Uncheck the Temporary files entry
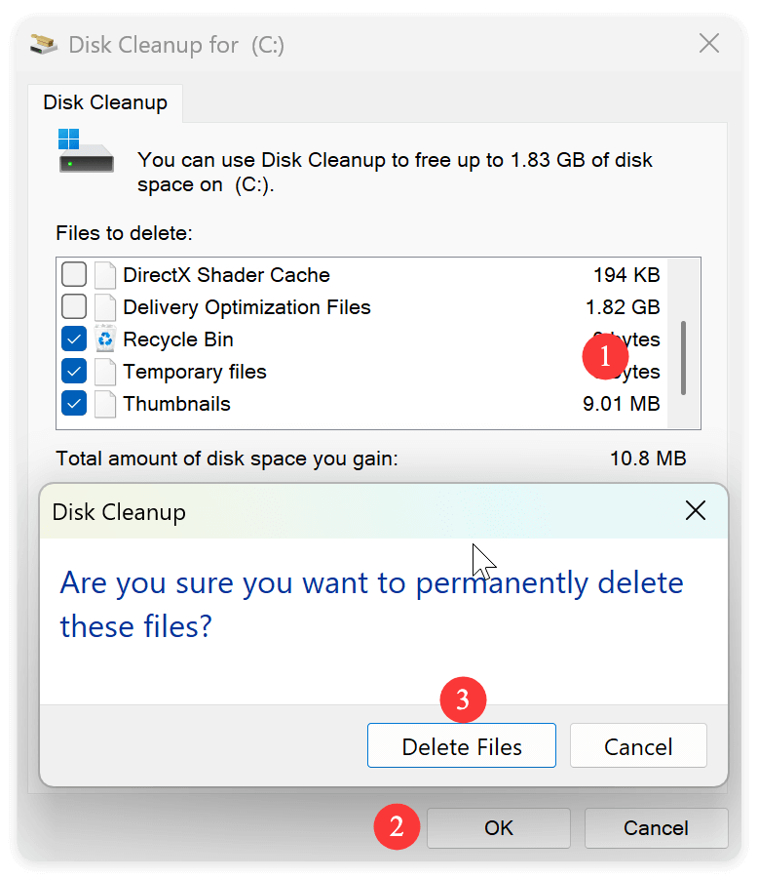This screenshot has height=878, width=758. (x=74, y=371)
